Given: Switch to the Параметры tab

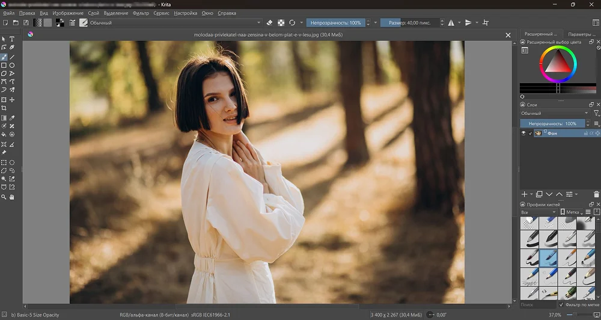Looking at the screenshot, I should pos(582,34).
